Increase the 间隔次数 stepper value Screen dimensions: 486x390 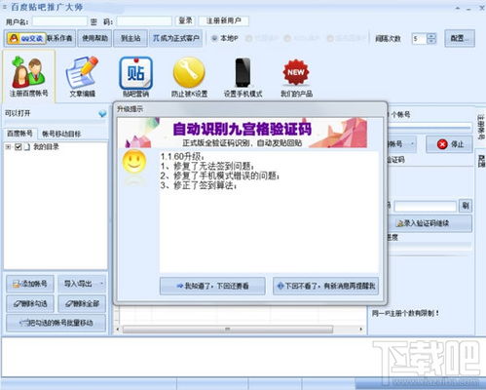click(431, 36)
